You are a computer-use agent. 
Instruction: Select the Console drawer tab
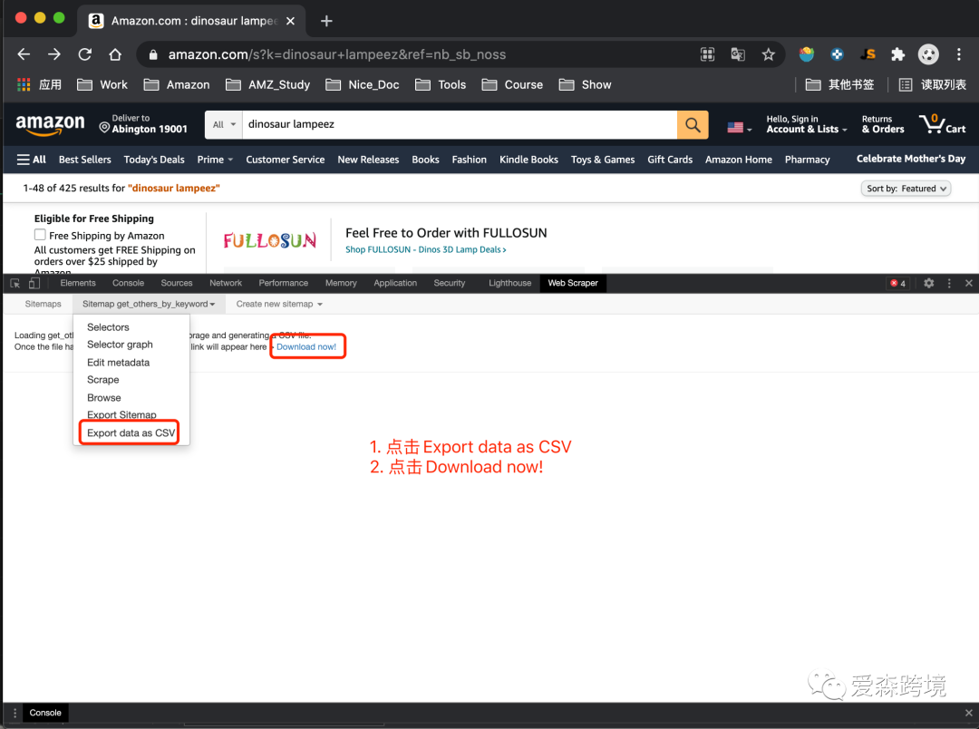pyautogui.click(x=45, y=713)
